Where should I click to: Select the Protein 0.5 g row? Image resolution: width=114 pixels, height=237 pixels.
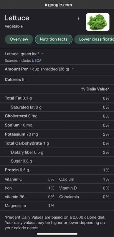(x=57, y=170)
